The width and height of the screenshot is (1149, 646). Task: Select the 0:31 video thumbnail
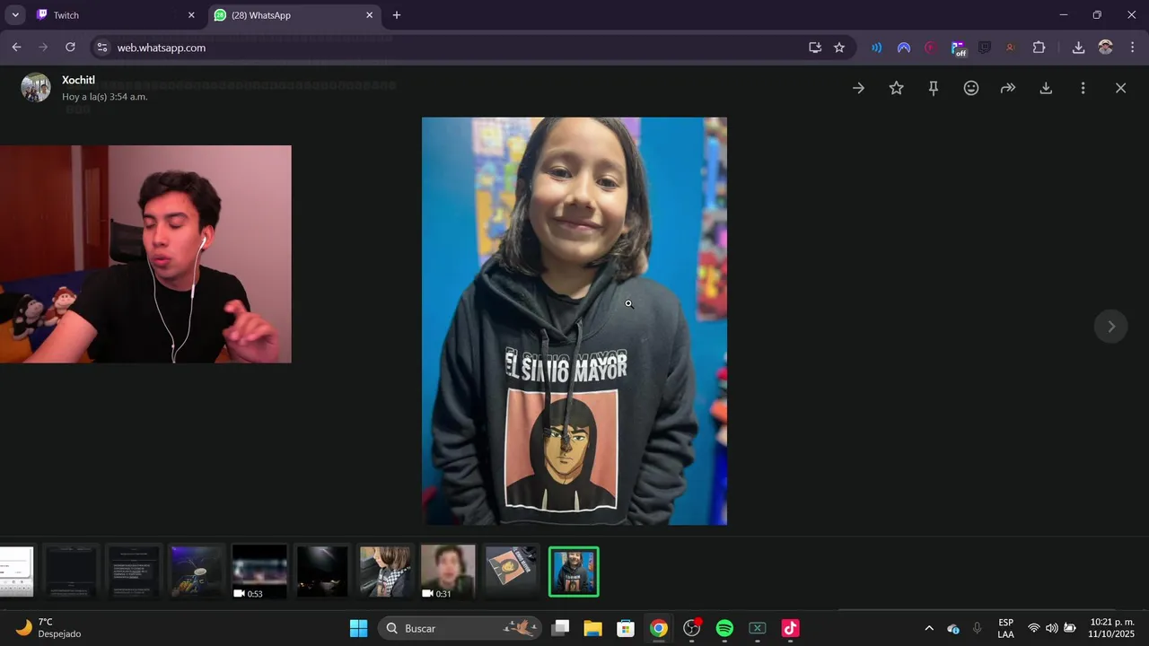[x=448, y=572]
